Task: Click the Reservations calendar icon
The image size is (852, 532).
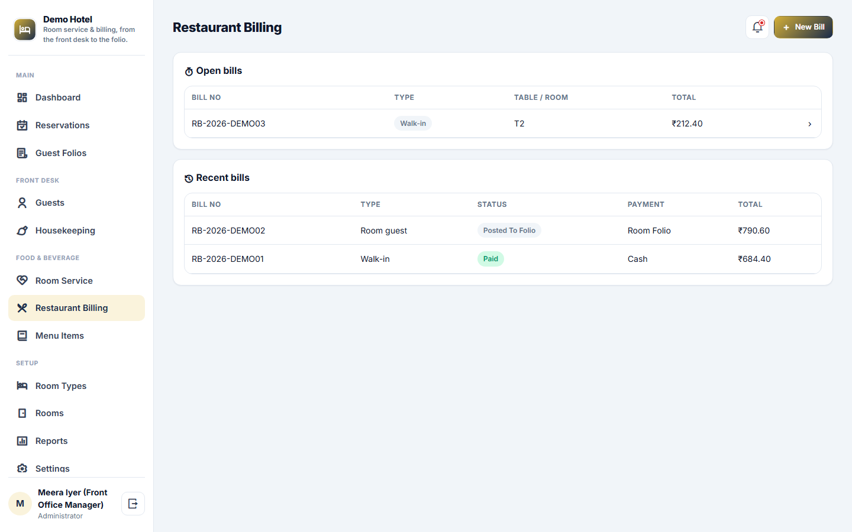Action: click(x=22, y=125)
